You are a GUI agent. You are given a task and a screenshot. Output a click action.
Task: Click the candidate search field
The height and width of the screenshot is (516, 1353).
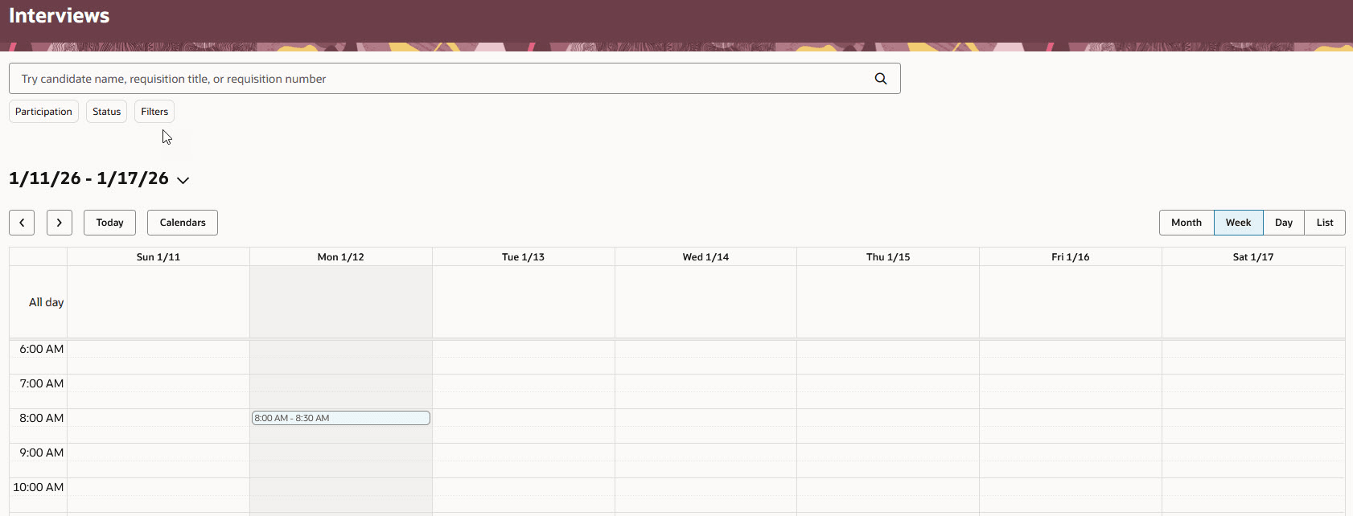454,79
